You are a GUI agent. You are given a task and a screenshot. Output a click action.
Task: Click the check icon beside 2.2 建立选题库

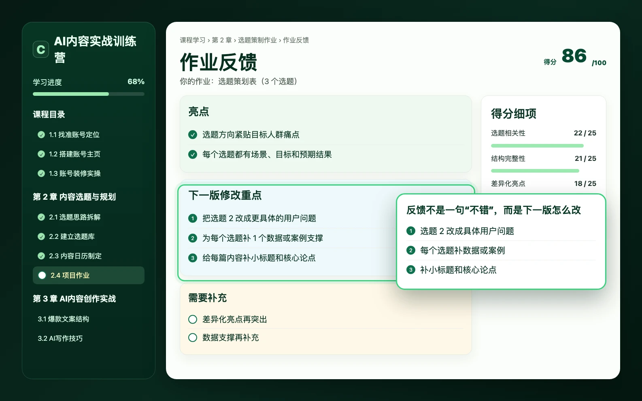pos(41,236)
